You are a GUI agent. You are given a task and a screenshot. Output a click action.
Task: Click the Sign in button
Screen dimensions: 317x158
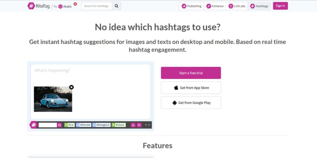pyautogui.click(x=280, y=6)
